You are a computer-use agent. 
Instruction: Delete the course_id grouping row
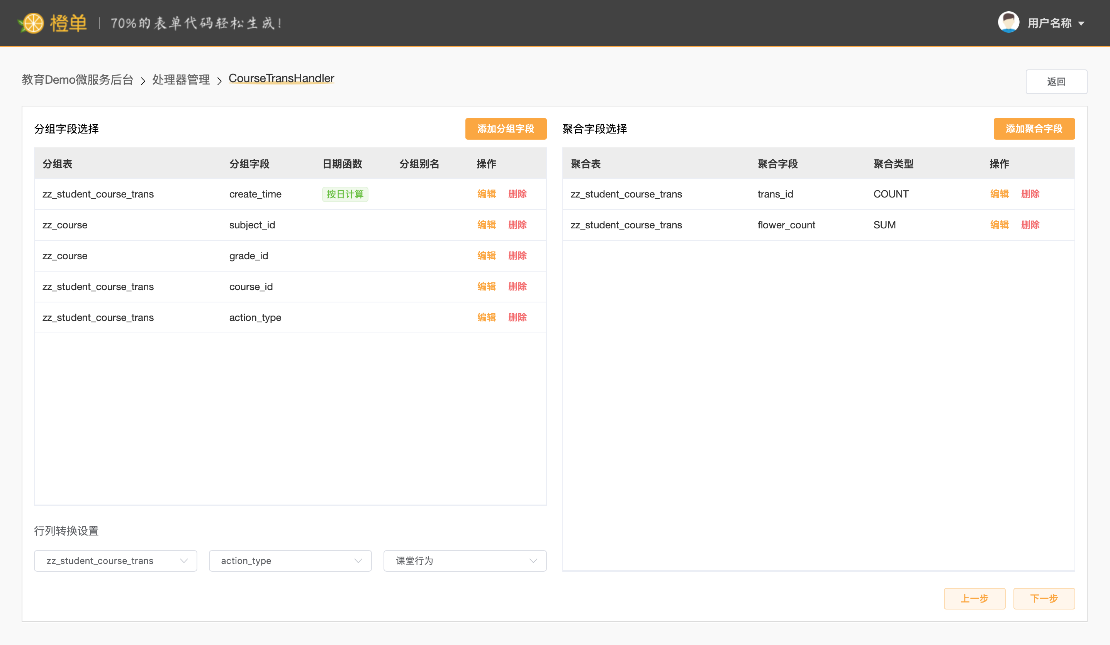pos(517,286)
